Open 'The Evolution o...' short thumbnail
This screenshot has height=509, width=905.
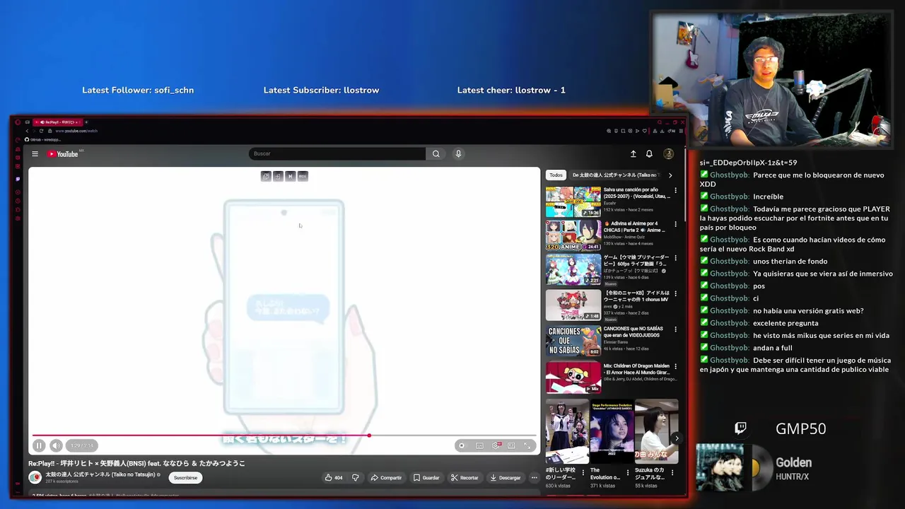point(612,431)
